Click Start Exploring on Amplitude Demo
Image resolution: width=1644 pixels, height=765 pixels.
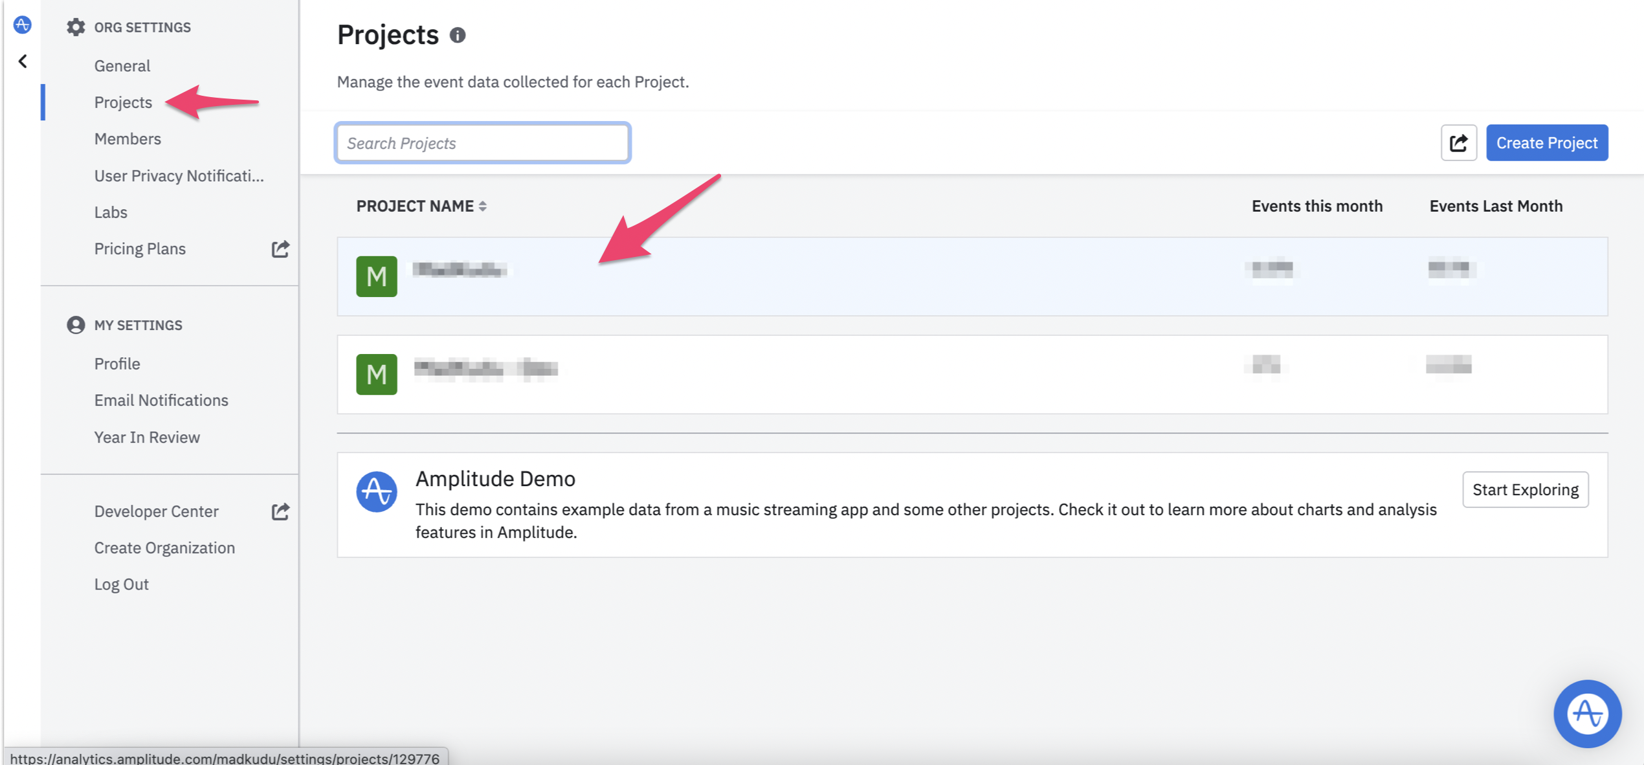1526,489
